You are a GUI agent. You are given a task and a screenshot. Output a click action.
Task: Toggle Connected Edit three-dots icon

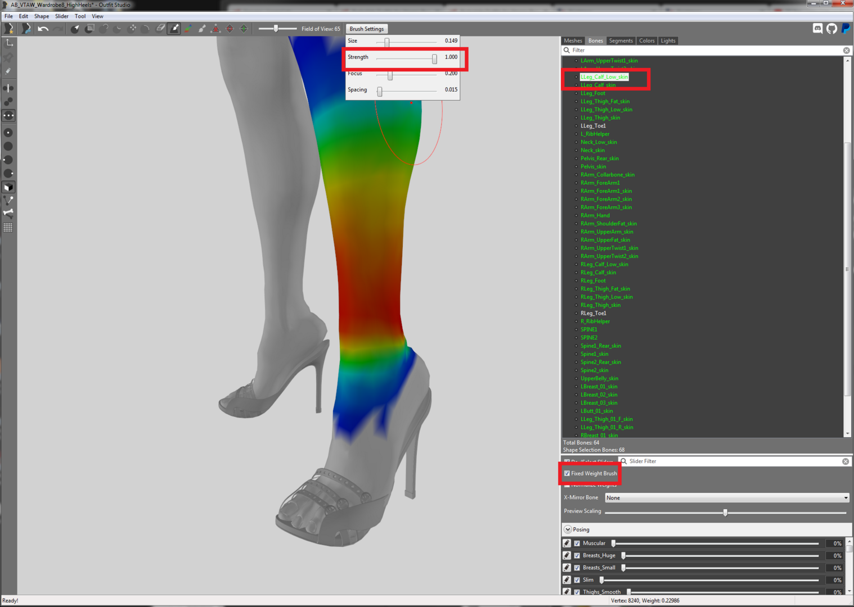[x=8, y=116]
